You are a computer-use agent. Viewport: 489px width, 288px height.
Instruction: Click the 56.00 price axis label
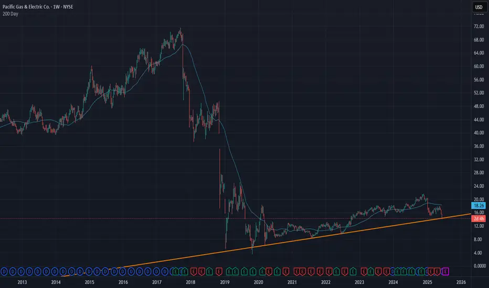coord(479,80)
